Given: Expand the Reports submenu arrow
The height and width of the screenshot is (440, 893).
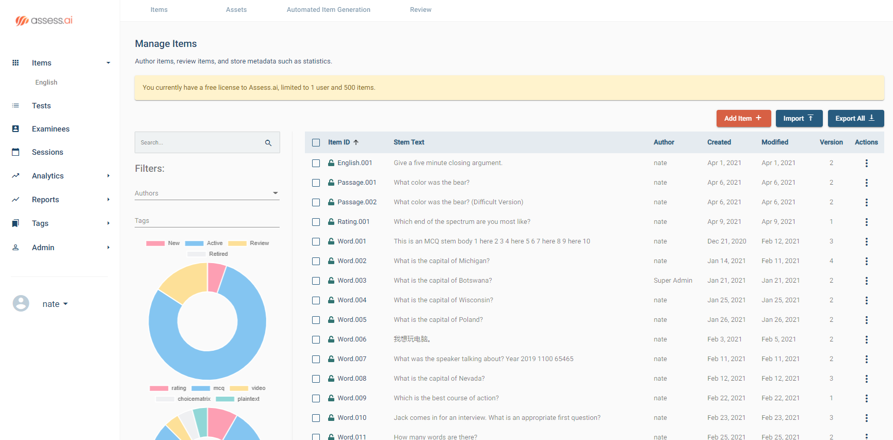Looking at the screenshot, I should [108, 200].
